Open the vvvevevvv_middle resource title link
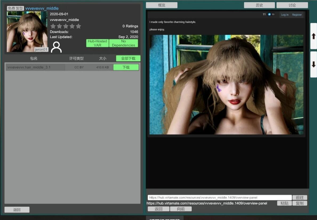317x220 pixels. (42, 8)
